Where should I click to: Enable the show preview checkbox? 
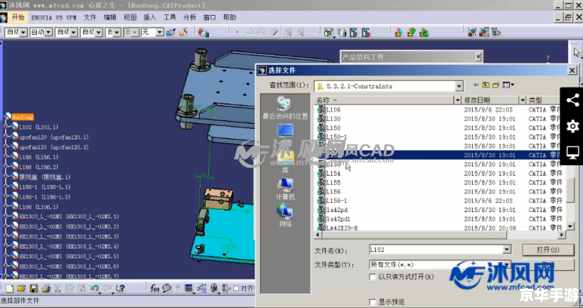pyautogui.click(x=373, y=302)
